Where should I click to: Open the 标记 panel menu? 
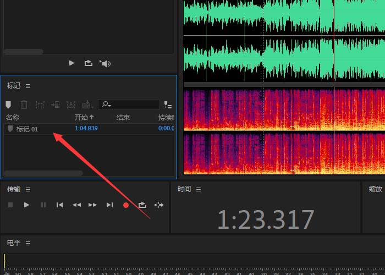[x=28, y=86]
